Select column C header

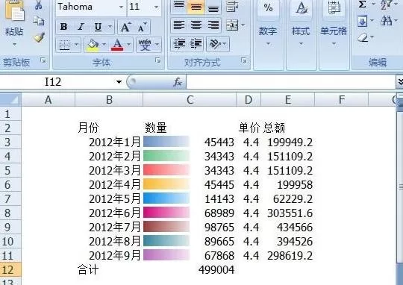(190, 100)
